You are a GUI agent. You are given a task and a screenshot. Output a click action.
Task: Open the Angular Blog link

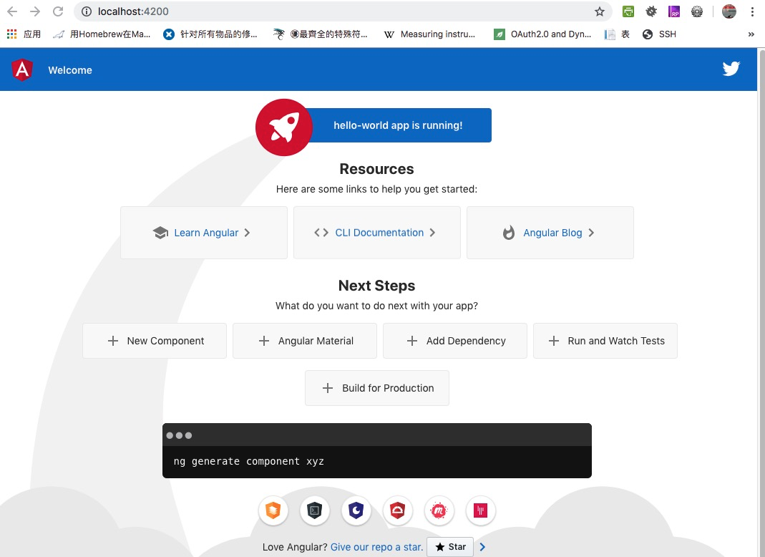550,233
